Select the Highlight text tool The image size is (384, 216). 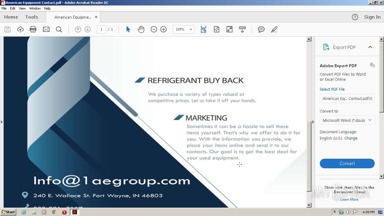(x=274, y=29)
